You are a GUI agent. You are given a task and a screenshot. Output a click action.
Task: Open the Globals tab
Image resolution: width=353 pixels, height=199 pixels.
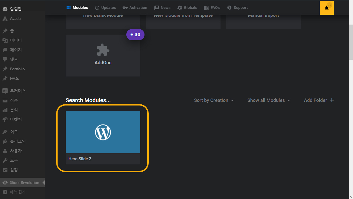point(187,8)
